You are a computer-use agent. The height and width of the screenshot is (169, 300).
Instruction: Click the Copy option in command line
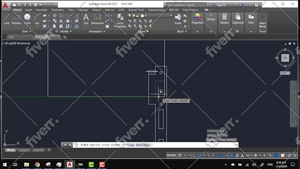pyautogui.click(x=131, y=145)
